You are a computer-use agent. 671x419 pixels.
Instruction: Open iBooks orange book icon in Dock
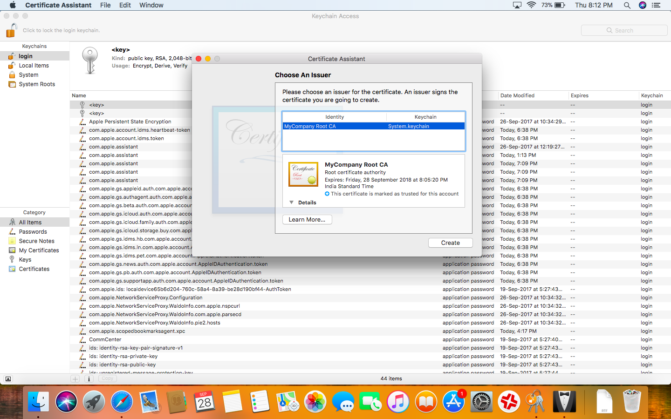click(426, 401)
